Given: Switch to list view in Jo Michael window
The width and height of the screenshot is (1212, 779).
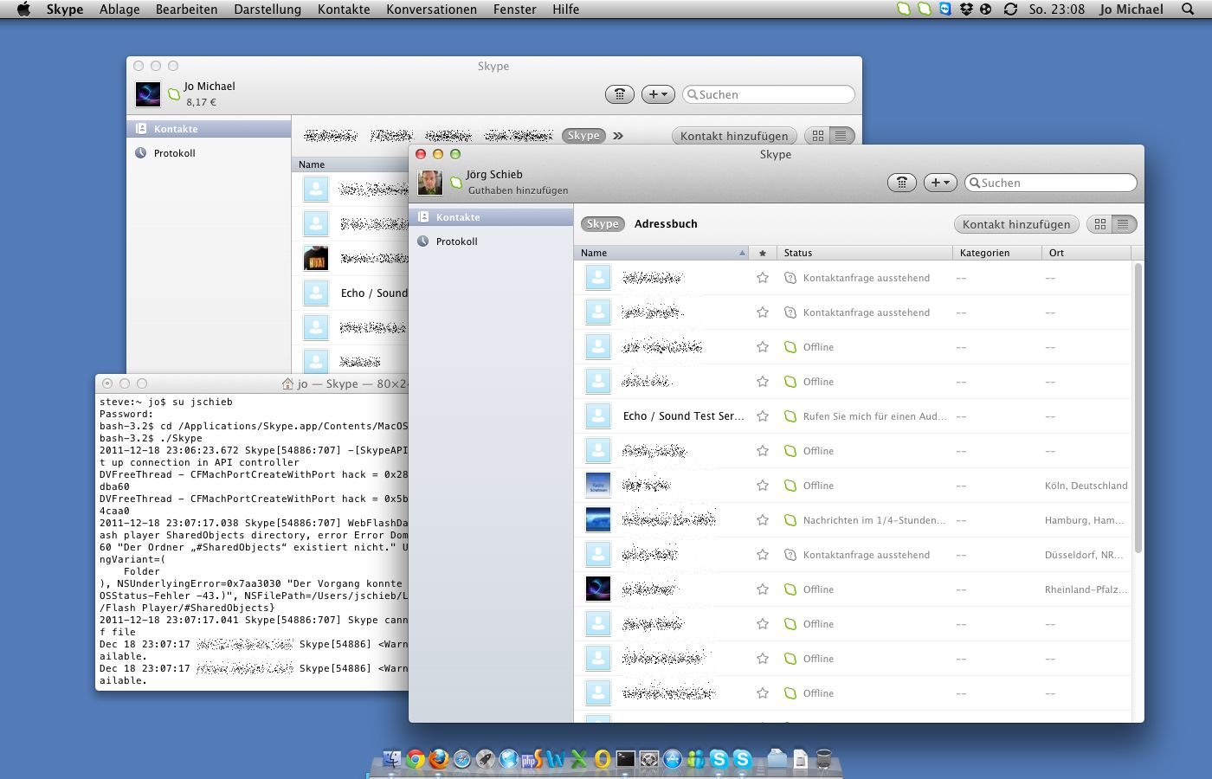Looking at the screenshot, I should tap(841, 136).
